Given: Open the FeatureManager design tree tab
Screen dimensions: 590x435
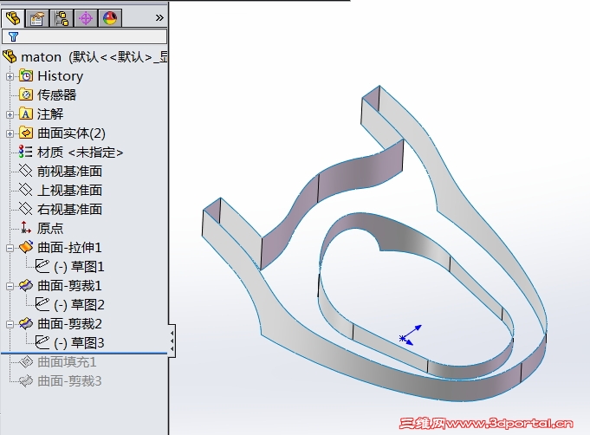Looking at the screenshot, I should coord(13,18).
